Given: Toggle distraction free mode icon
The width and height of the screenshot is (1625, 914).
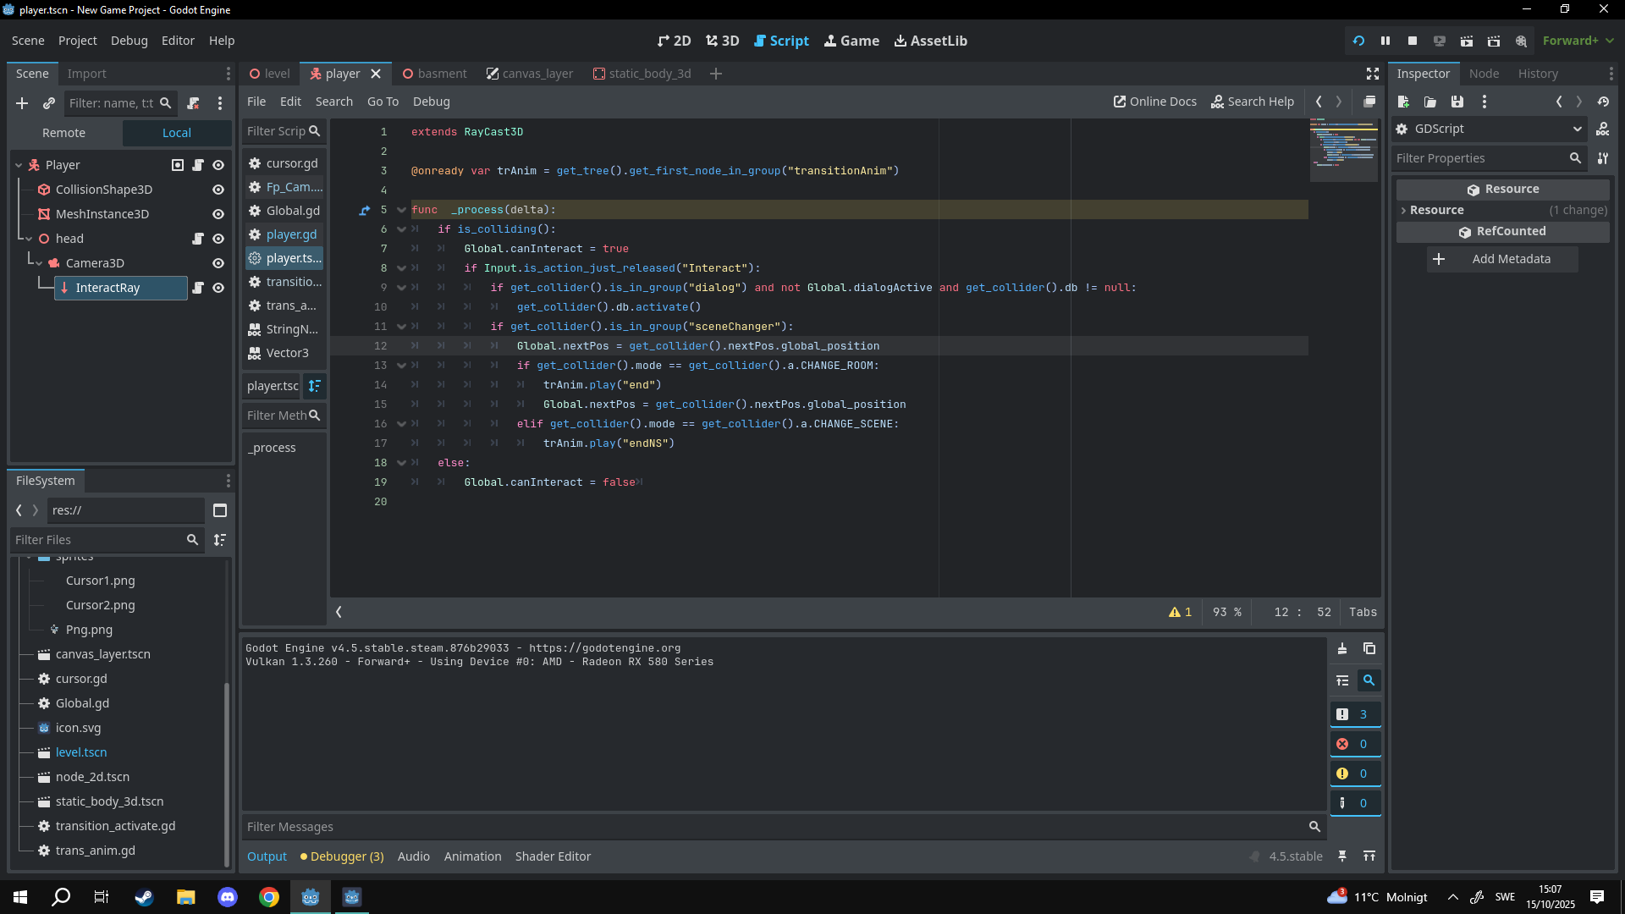Looking at the screenshot, I should pyautogui.click(x=1373, y=74).
